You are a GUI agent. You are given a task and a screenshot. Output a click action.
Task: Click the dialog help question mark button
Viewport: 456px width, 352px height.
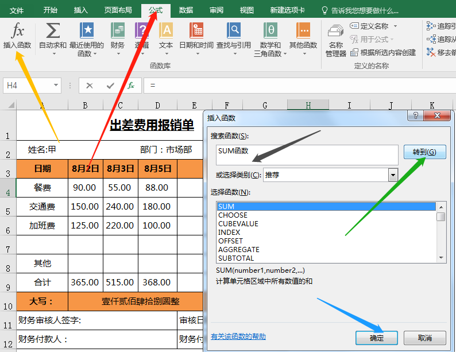tap(416, 115)
